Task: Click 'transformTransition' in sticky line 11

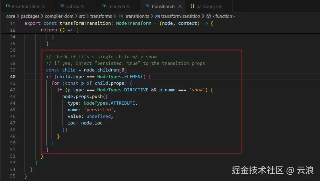Action: point(85,23)
